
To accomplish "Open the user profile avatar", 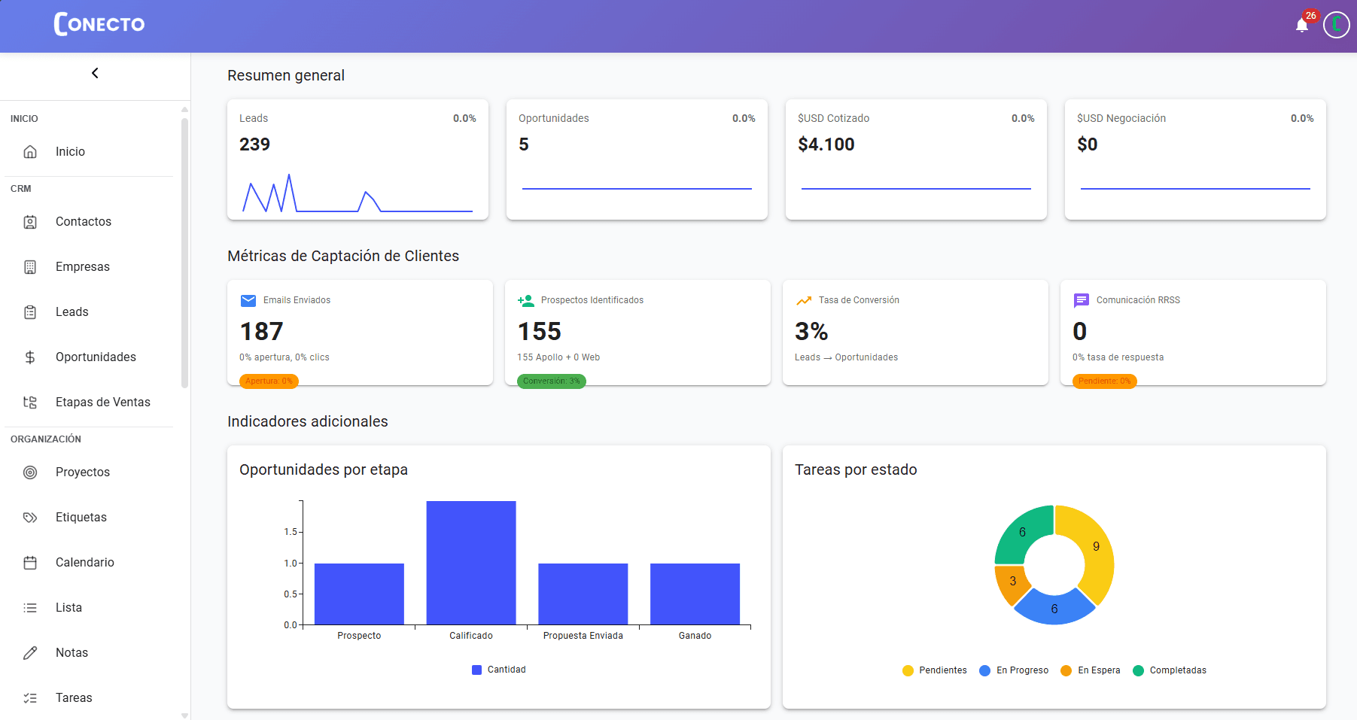I will point(1337,25).
